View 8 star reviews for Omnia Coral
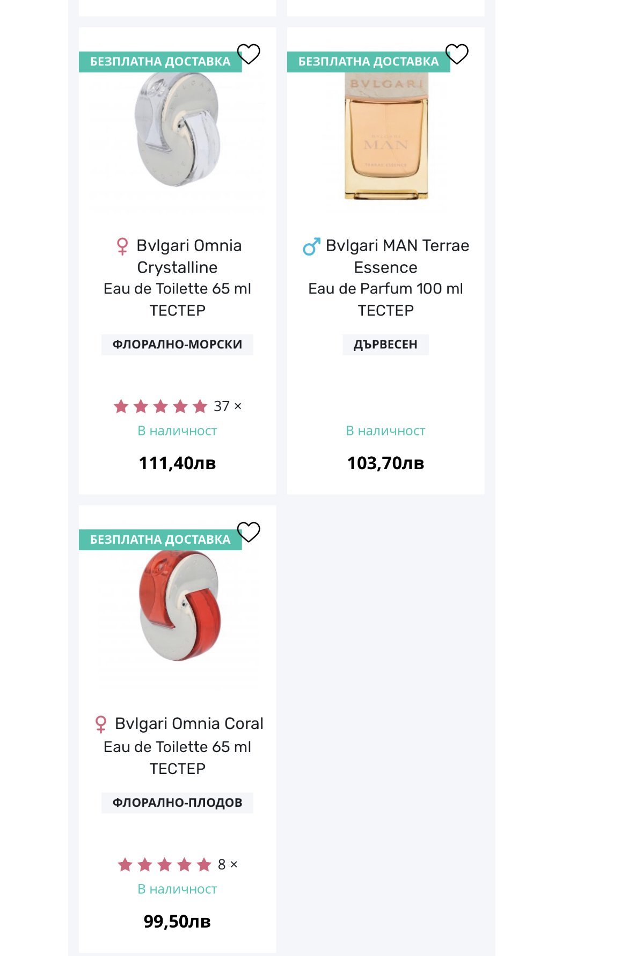This screenshot has height=956, width=628. pos(177,865)
